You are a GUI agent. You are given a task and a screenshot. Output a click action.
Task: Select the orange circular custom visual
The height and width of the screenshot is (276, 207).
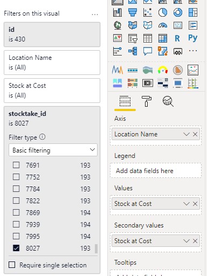pos(178,70)
